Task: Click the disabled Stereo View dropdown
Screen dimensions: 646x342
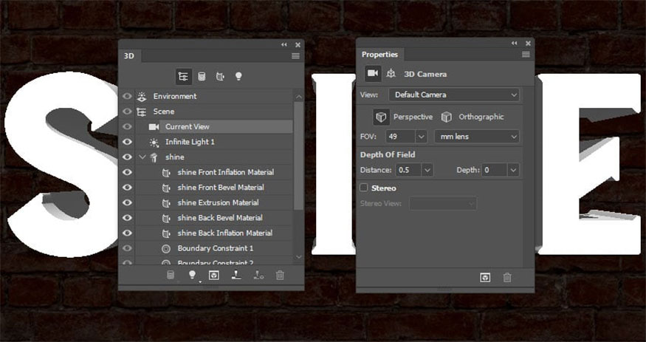Action: pos(443,204)
